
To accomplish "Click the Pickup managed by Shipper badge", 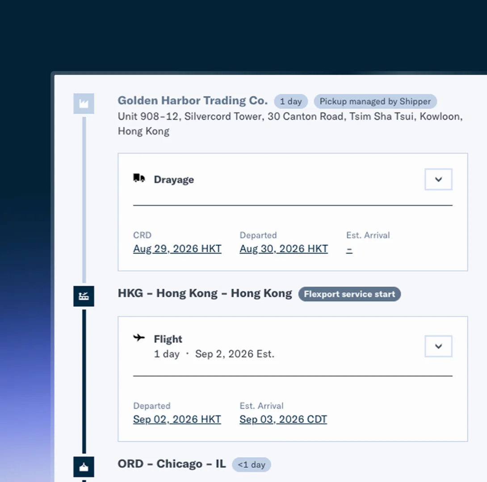I will click(375, 101).
